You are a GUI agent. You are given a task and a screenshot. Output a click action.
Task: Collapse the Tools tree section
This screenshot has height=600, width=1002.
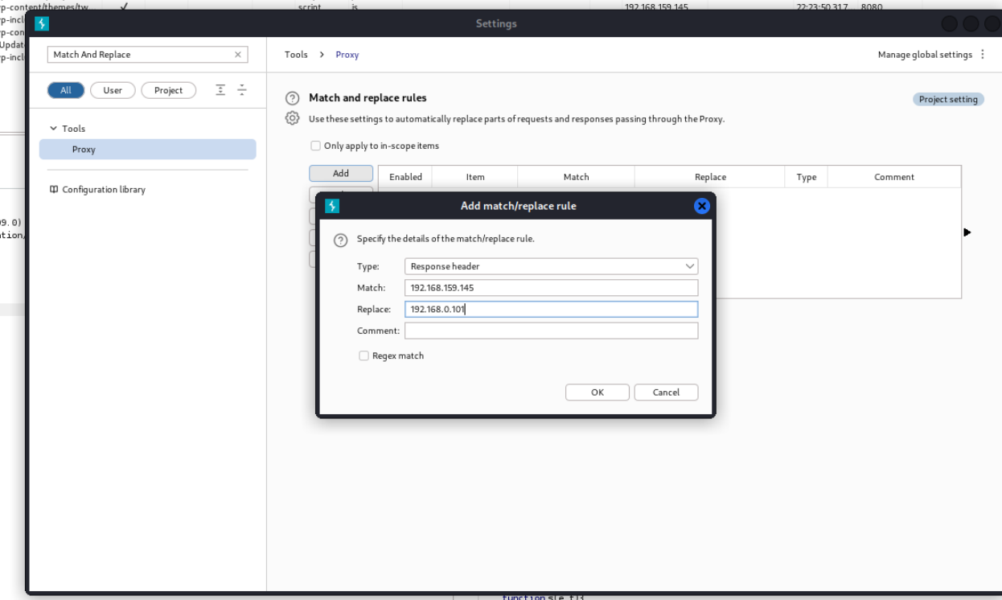point(54,129)
